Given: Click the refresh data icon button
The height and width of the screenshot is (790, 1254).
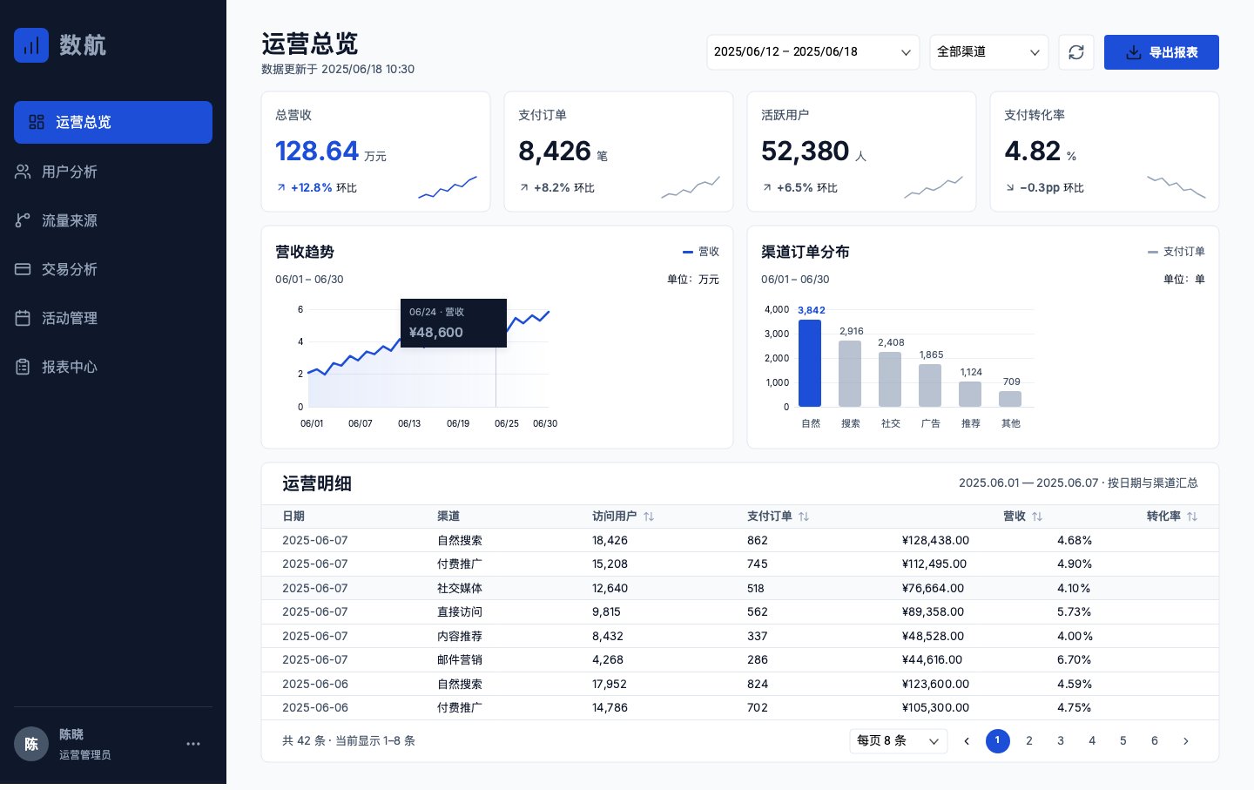Looking at the screenshot, I should click(x=1076, y=52).
